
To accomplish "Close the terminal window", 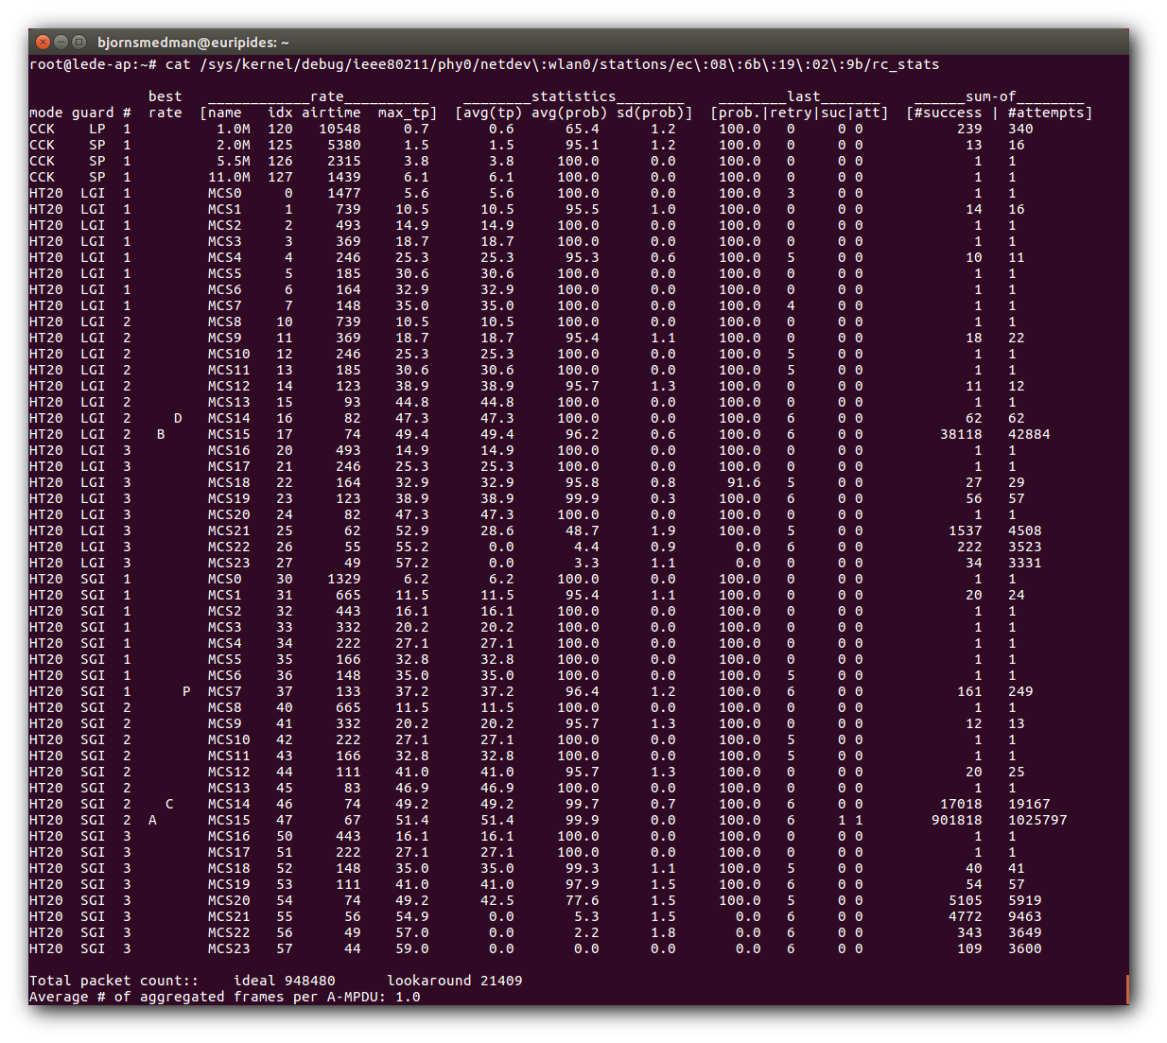I will [x=43, y=42].
